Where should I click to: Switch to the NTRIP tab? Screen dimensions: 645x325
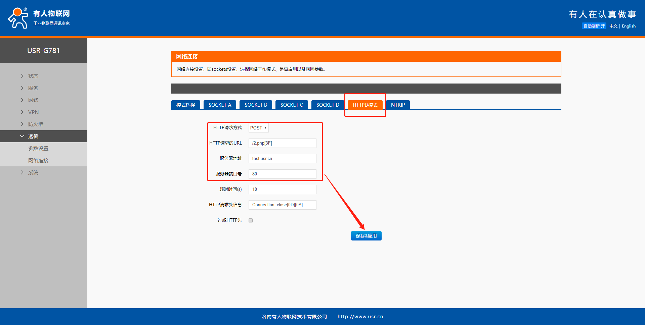pos(398,105)
